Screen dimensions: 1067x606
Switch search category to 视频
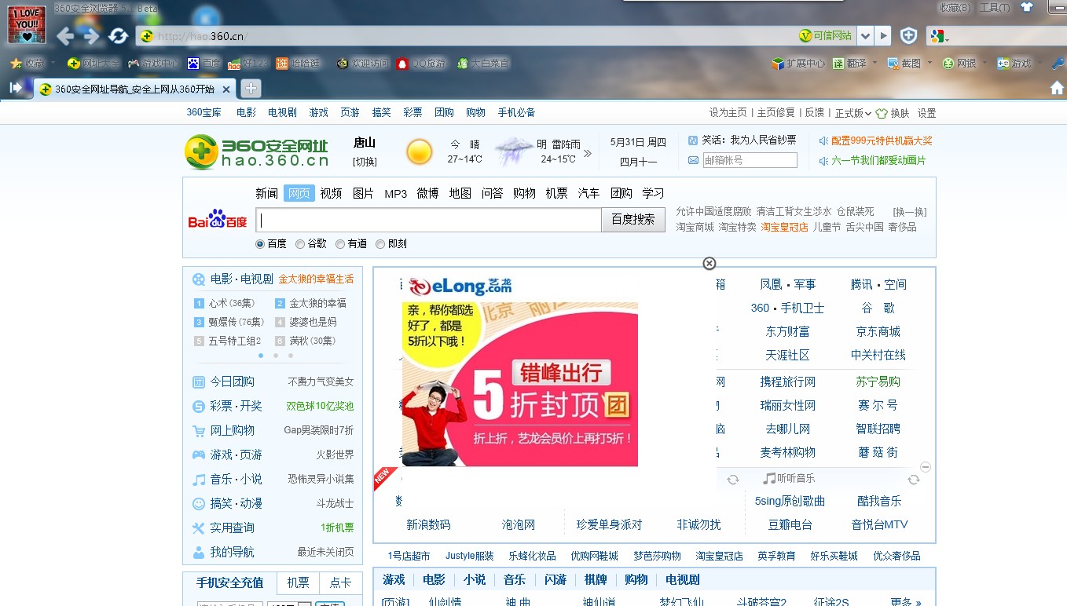click(331, 193)
